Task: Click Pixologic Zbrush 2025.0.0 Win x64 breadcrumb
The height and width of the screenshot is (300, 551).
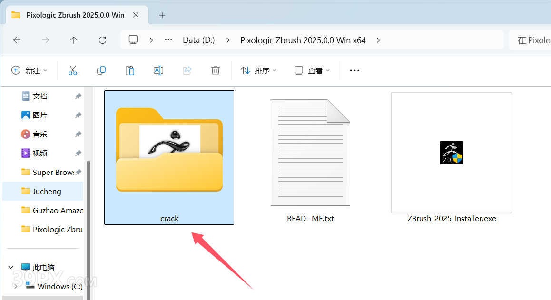Action: [303, 40]
